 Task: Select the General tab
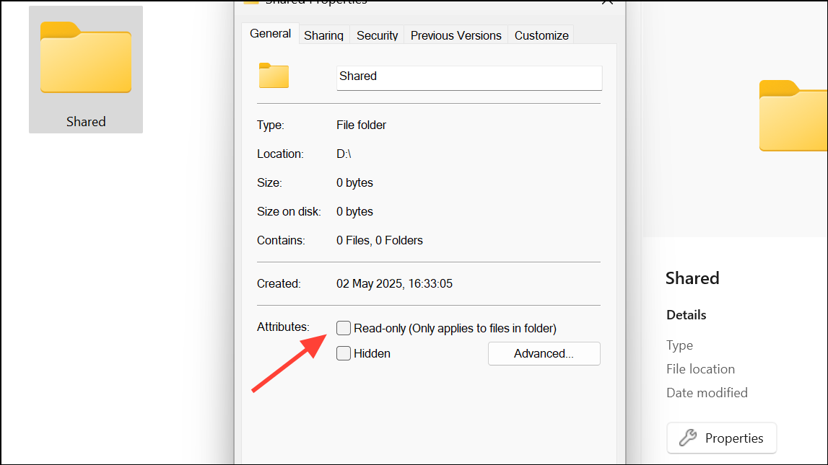click(270, 33)
